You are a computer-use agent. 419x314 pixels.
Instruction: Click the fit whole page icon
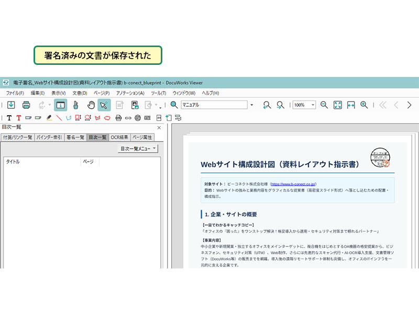point(337,105)
